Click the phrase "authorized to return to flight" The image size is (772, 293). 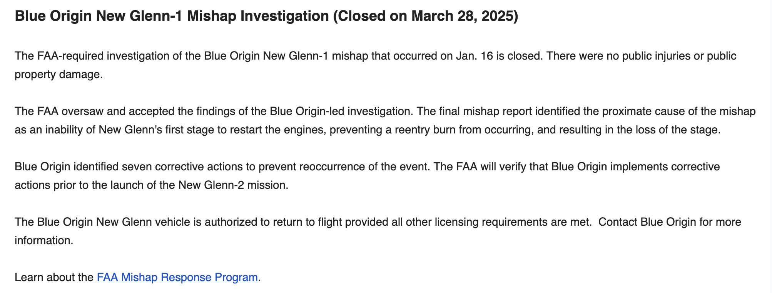pos(273,222)
